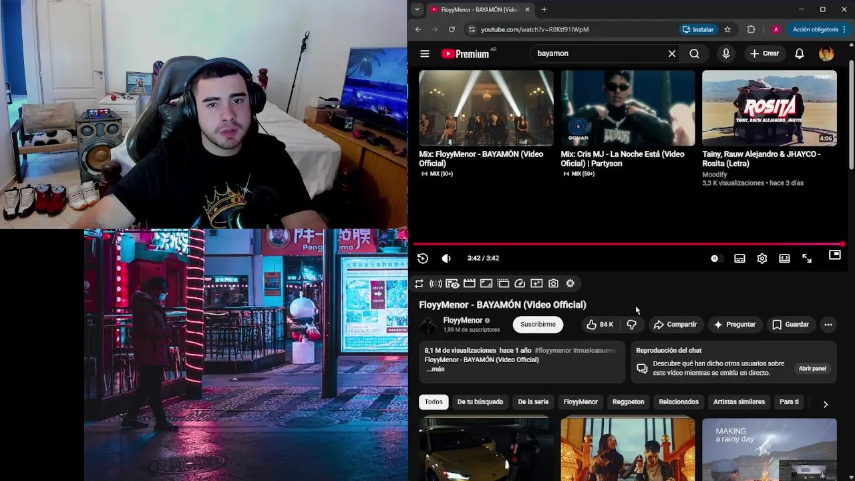Open player settings gear
Image resolution: width=855 pixels, height=481 pixels.
pos(762,259)
